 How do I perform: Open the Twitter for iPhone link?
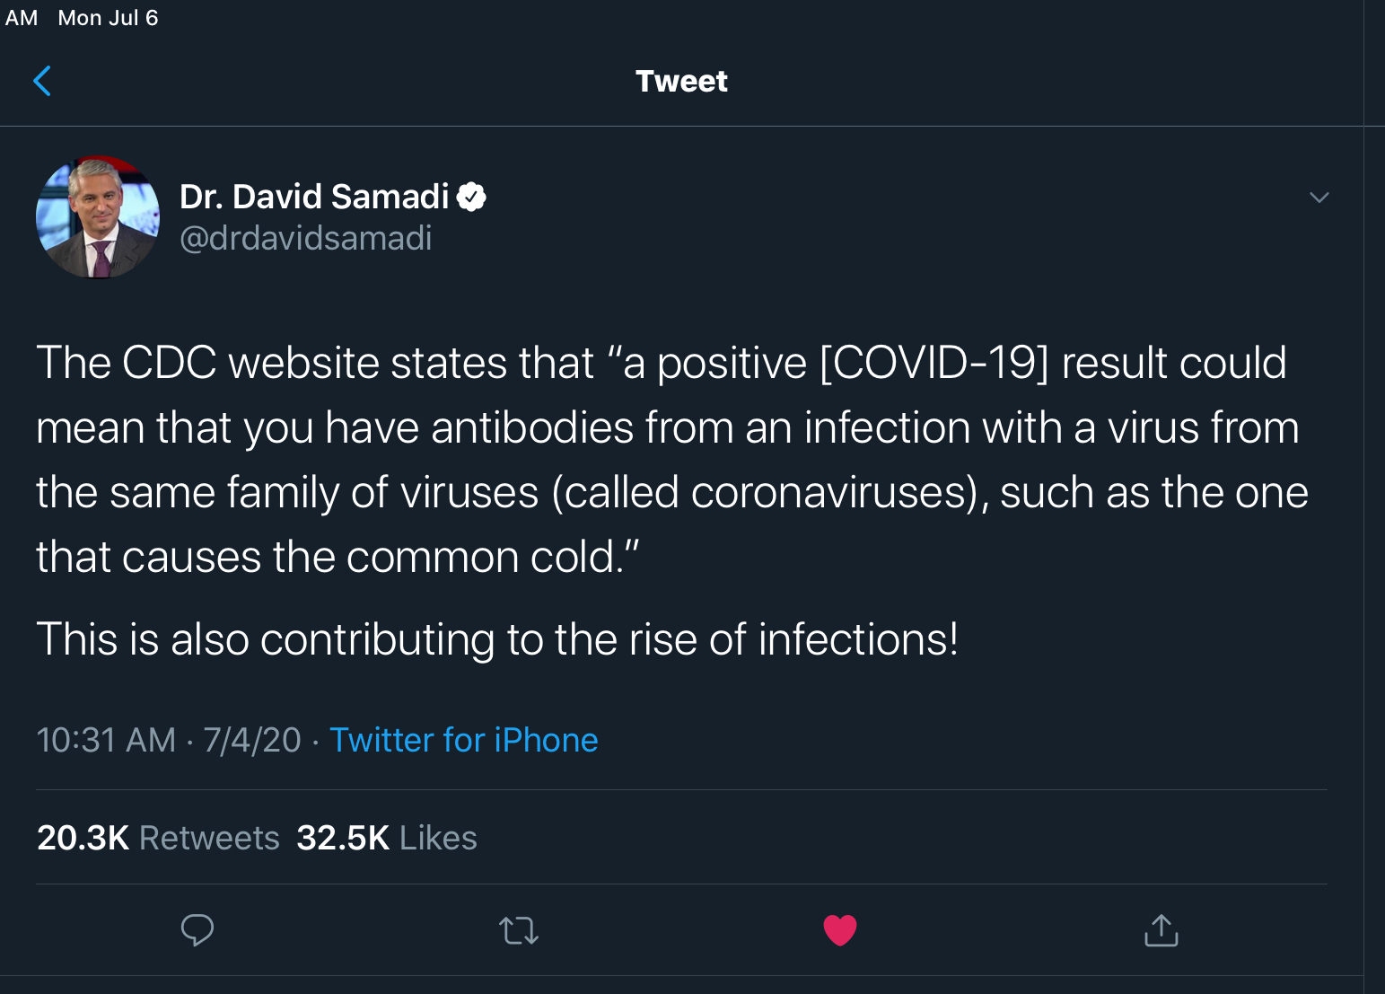pos(463,740)
